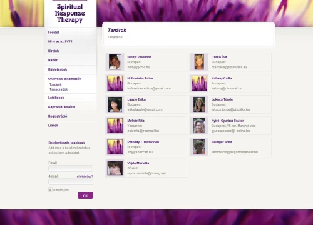Open the Regisztráció page
Image resolution: width=313 pixels, height=225 pixels.
[x=58, y=116]
